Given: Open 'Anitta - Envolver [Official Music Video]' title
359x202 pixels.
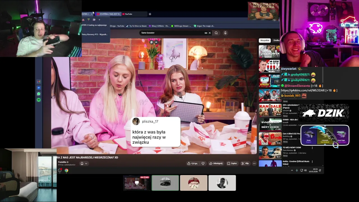Looking at the screenshot, I should tap(296, 163).
